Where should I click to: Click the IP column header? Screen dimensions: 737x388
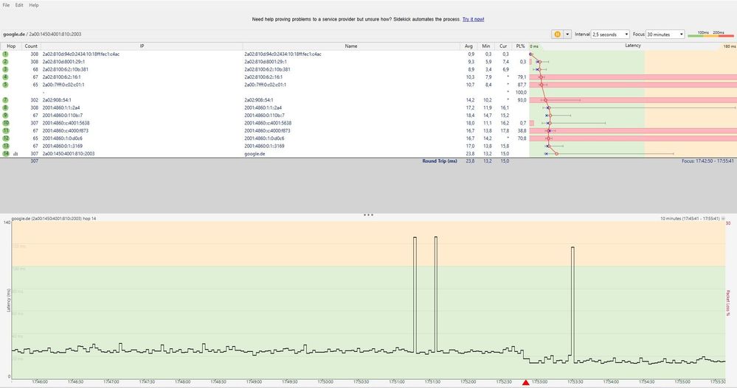click(x=142, y=46)
